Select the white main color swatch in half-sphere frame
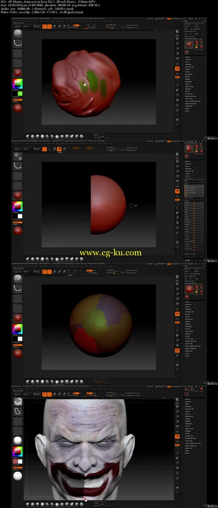This screenshot has width=218, height=508. pos(20,216)
